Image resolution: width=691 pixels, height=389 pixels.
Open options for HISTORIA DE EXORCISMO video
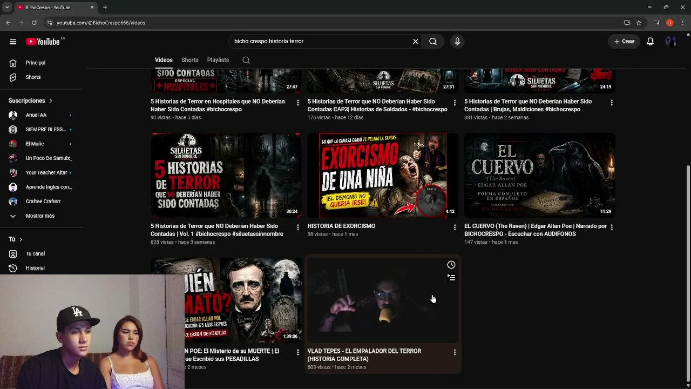click(455, 227)
